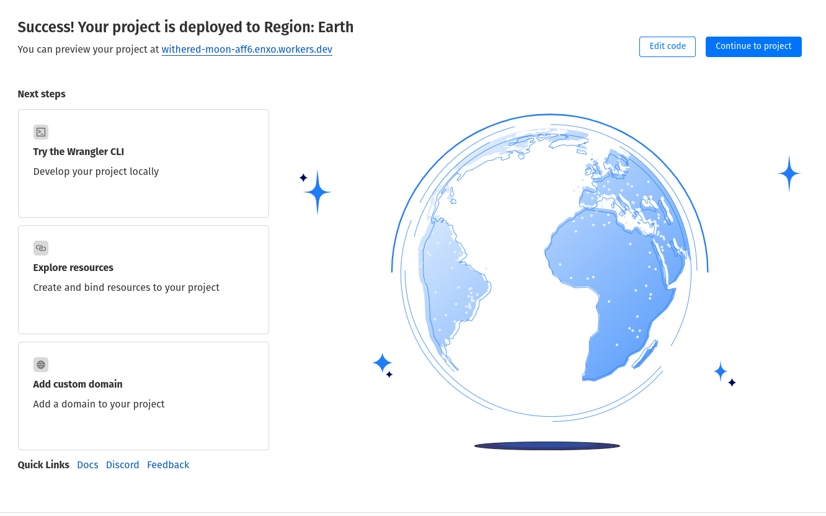Click the sparkle pair at lower left of globe

pos(383,365)
